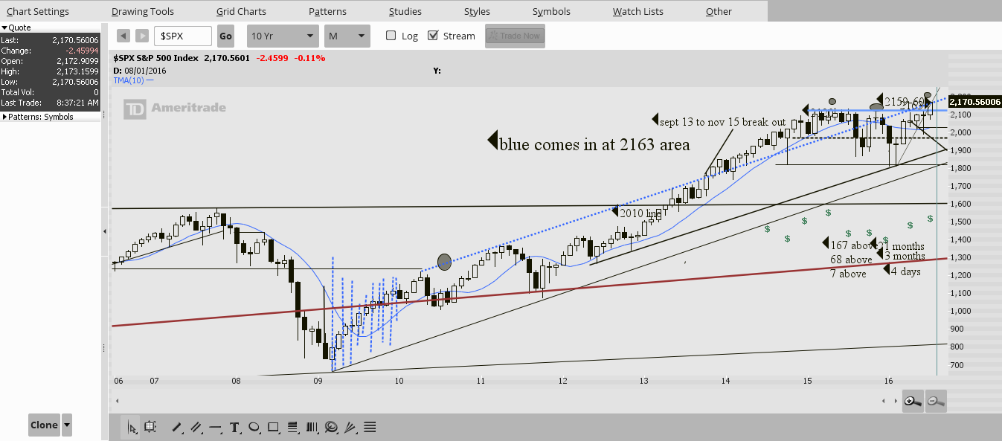Open the Chart Settings menu
The height and width of the screenshot is (441, 1002).
(x=38, y=11)
